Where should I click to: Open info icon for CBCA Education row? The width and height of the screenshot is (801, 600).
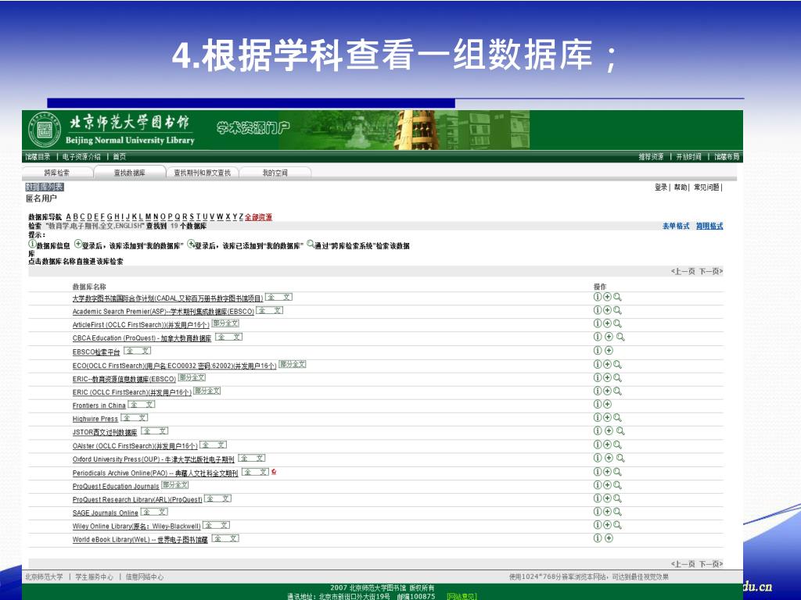(598, 337)
